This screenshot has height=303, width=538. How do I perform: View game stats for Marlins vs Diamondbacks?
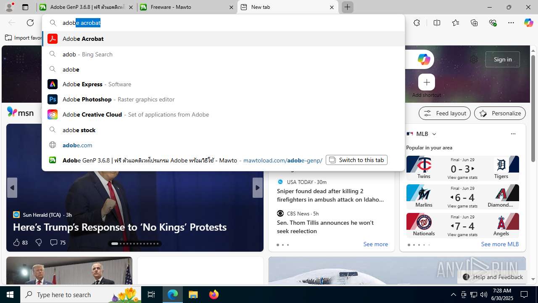click(x=462, y=206)
